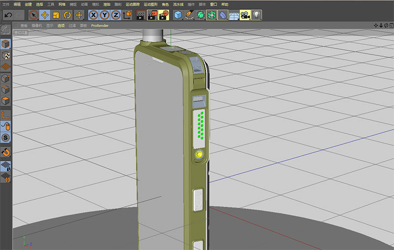This screenshot has width=394, height=250.
Task: Open the 运动图形 menu
Action: coord(151,4)
